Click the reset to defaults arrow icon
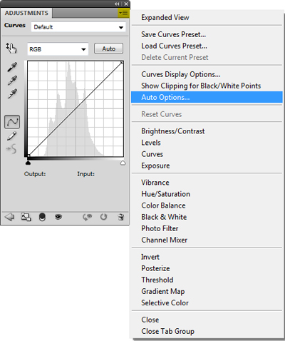 pos(103,217)
